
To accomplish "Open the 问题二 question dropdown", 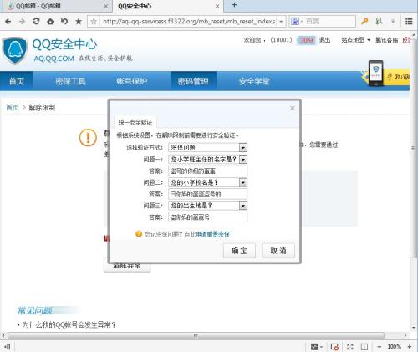I will tap(207, 182).
